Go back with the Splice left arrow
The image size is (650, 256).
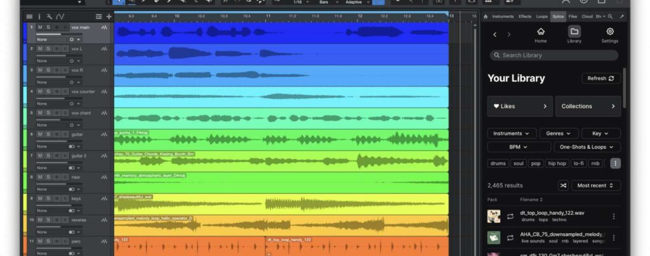(495, 34)
